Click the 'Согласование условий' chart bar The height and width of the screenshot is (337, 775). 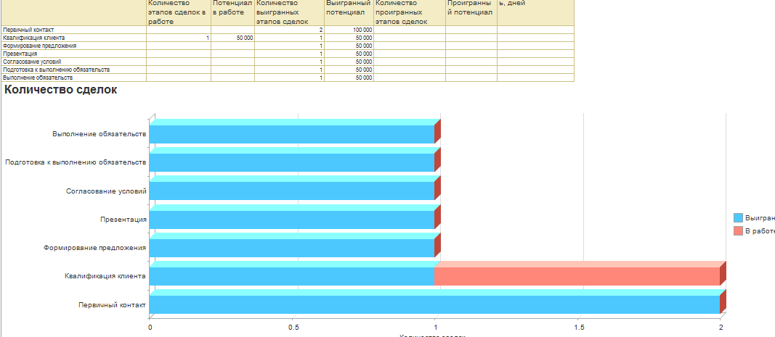291,191
